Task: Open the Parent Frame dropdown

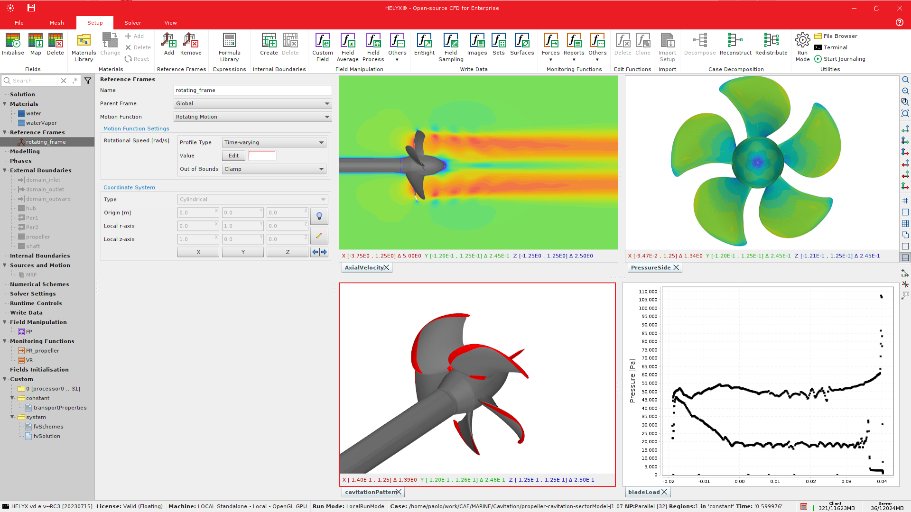Action: 253,103
